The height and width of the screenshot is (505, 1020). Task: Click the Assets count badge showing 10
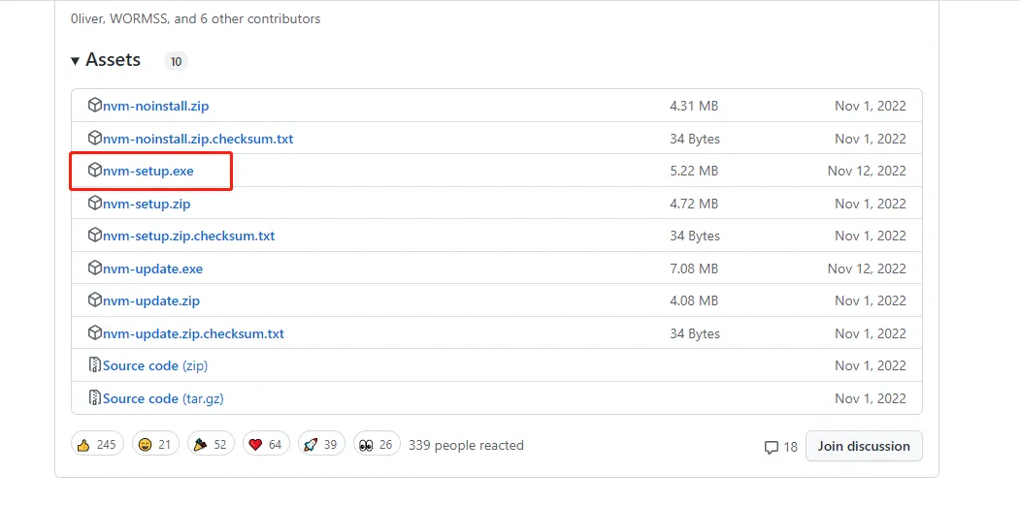(x=176, y=62)
